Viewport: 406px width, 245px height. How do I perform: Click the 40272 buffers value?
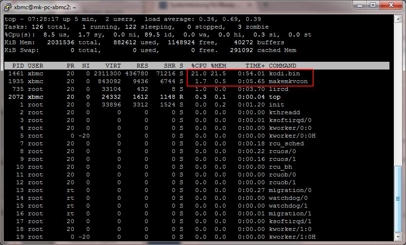[244, 42]
